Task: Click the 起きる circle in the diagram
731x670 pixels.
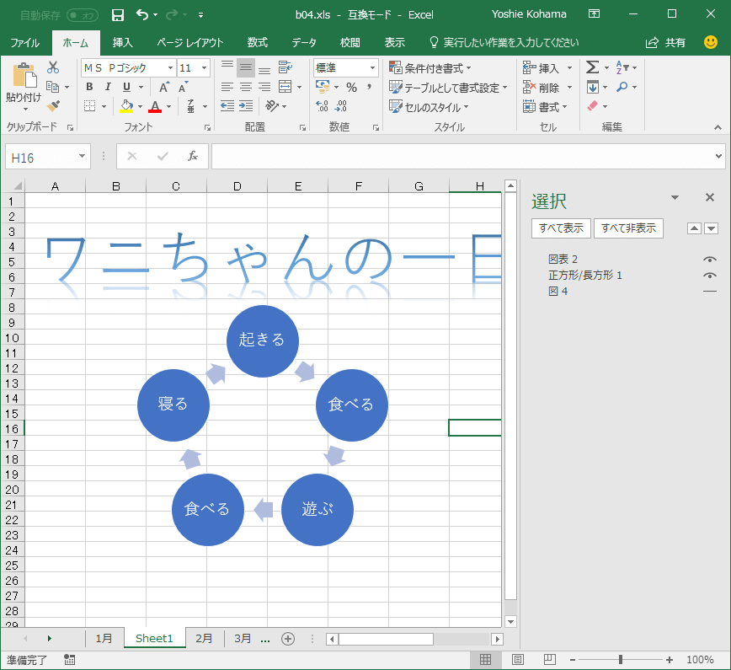Action: [x=263, y=340]
